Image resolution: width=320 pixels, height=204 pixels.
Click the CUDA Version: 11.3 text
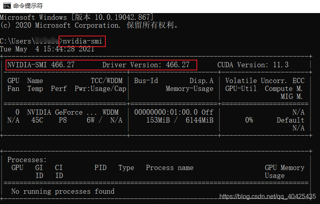point(253,65)
